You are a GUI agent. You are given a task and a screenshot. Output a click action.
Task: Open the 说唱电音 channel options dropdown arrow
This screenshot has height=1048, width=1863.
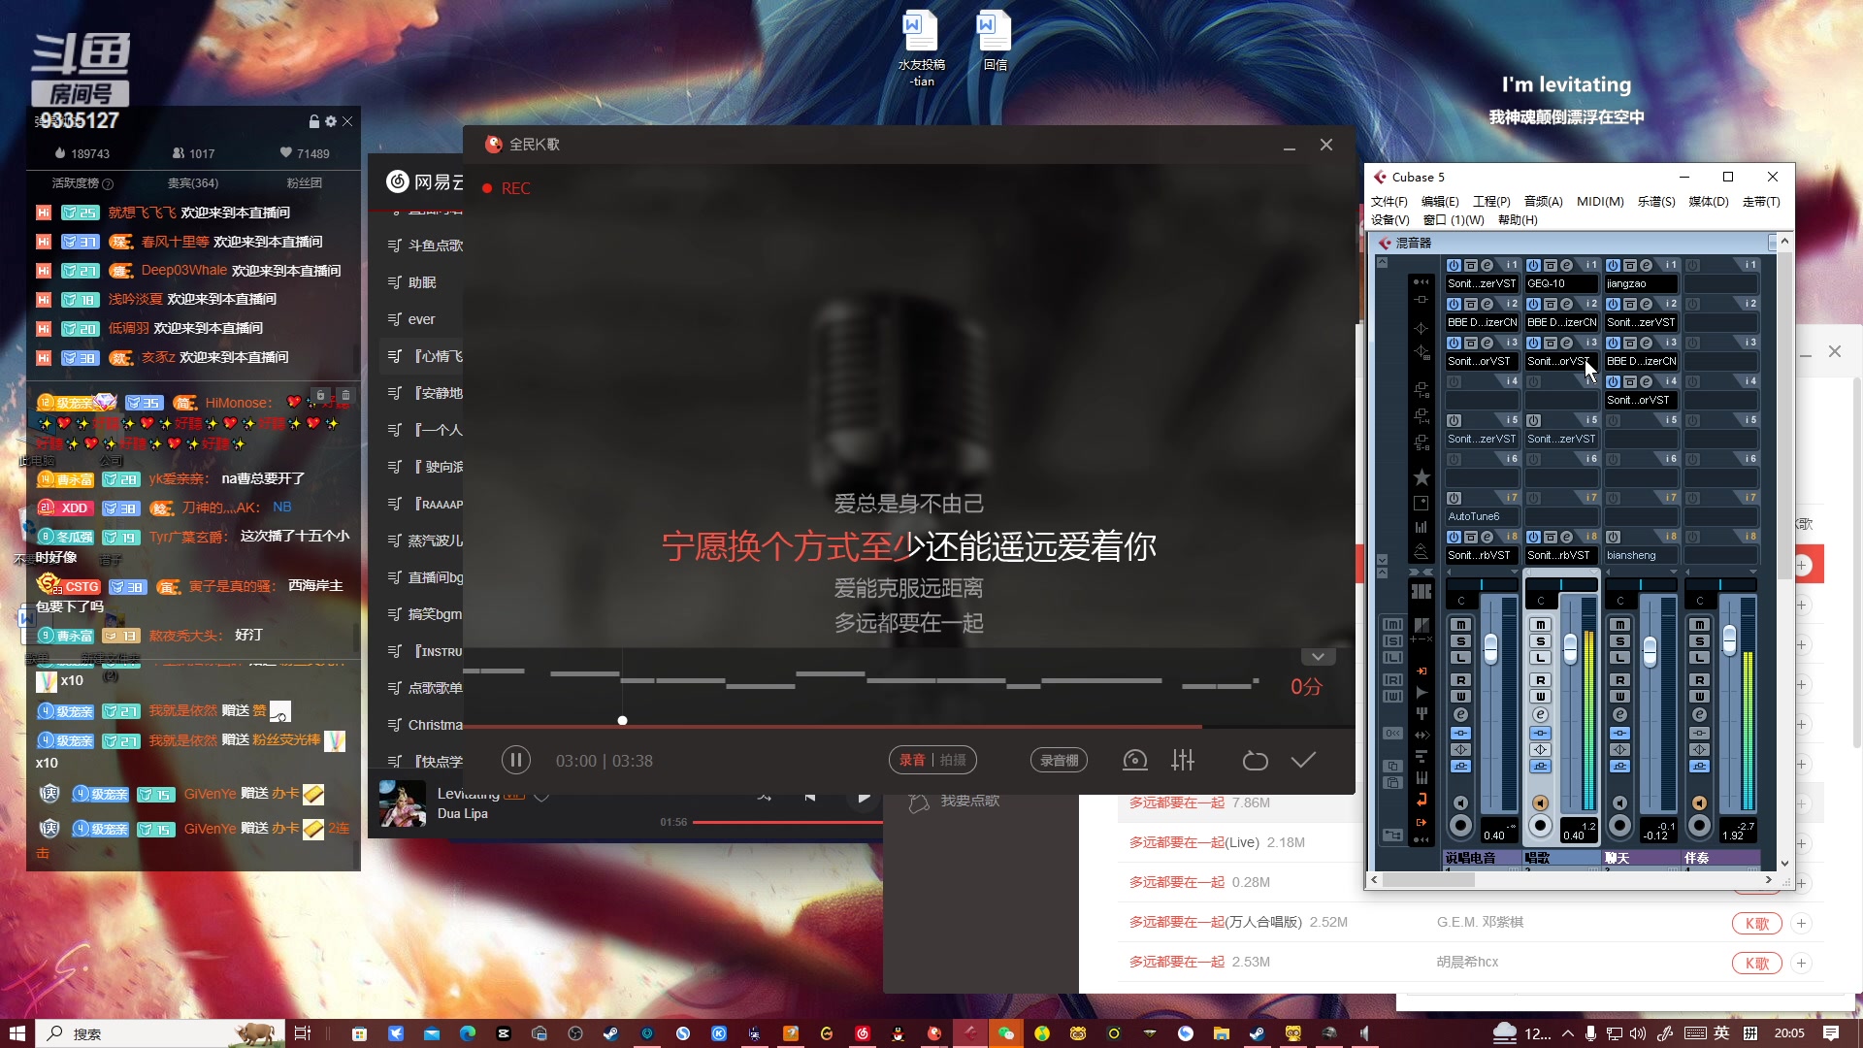1513,572
